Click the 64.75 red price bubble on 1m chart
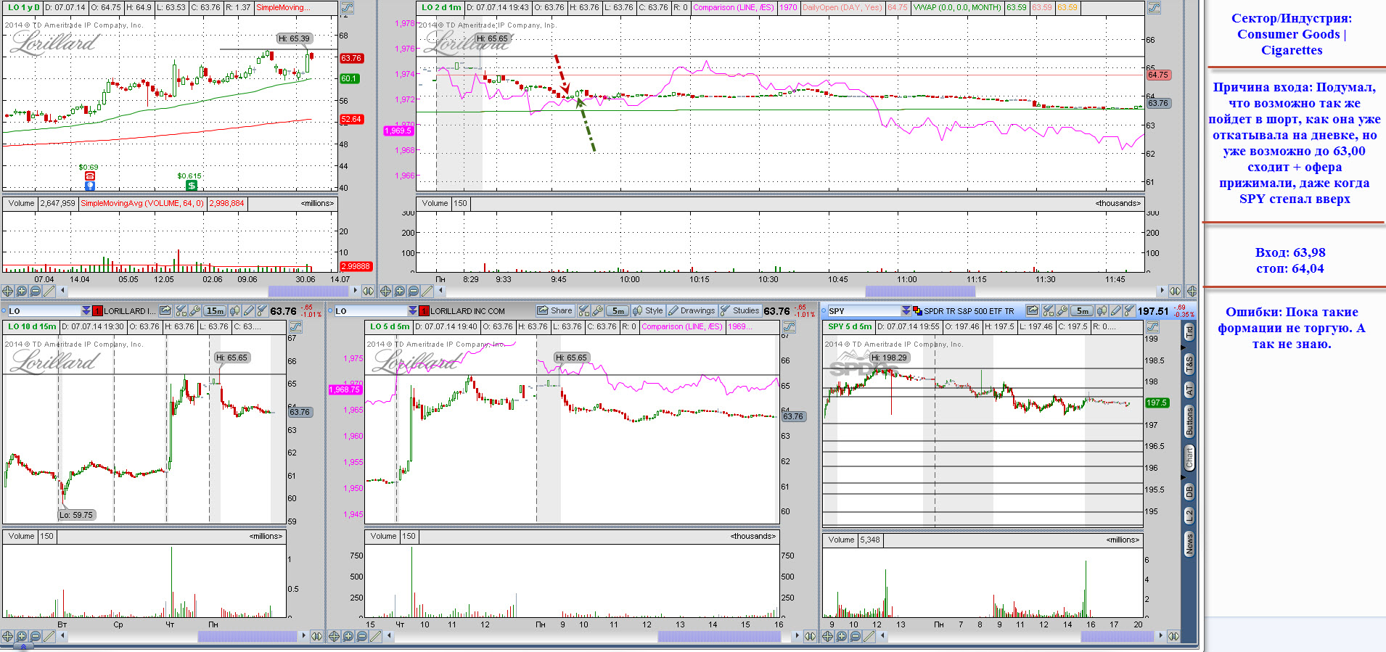 (x=1158, y=75)
